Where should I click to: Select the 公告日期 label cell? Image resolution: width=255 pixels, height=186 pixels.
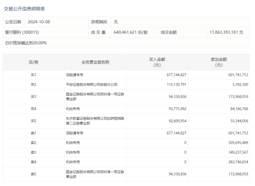point(13,22)
